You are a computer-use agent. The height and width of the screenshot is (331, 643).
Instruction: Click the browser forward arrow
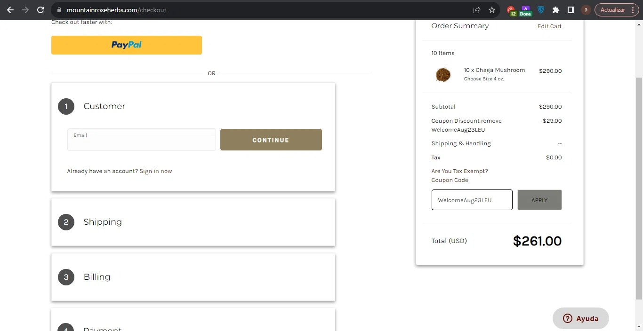tap(25, 10)
